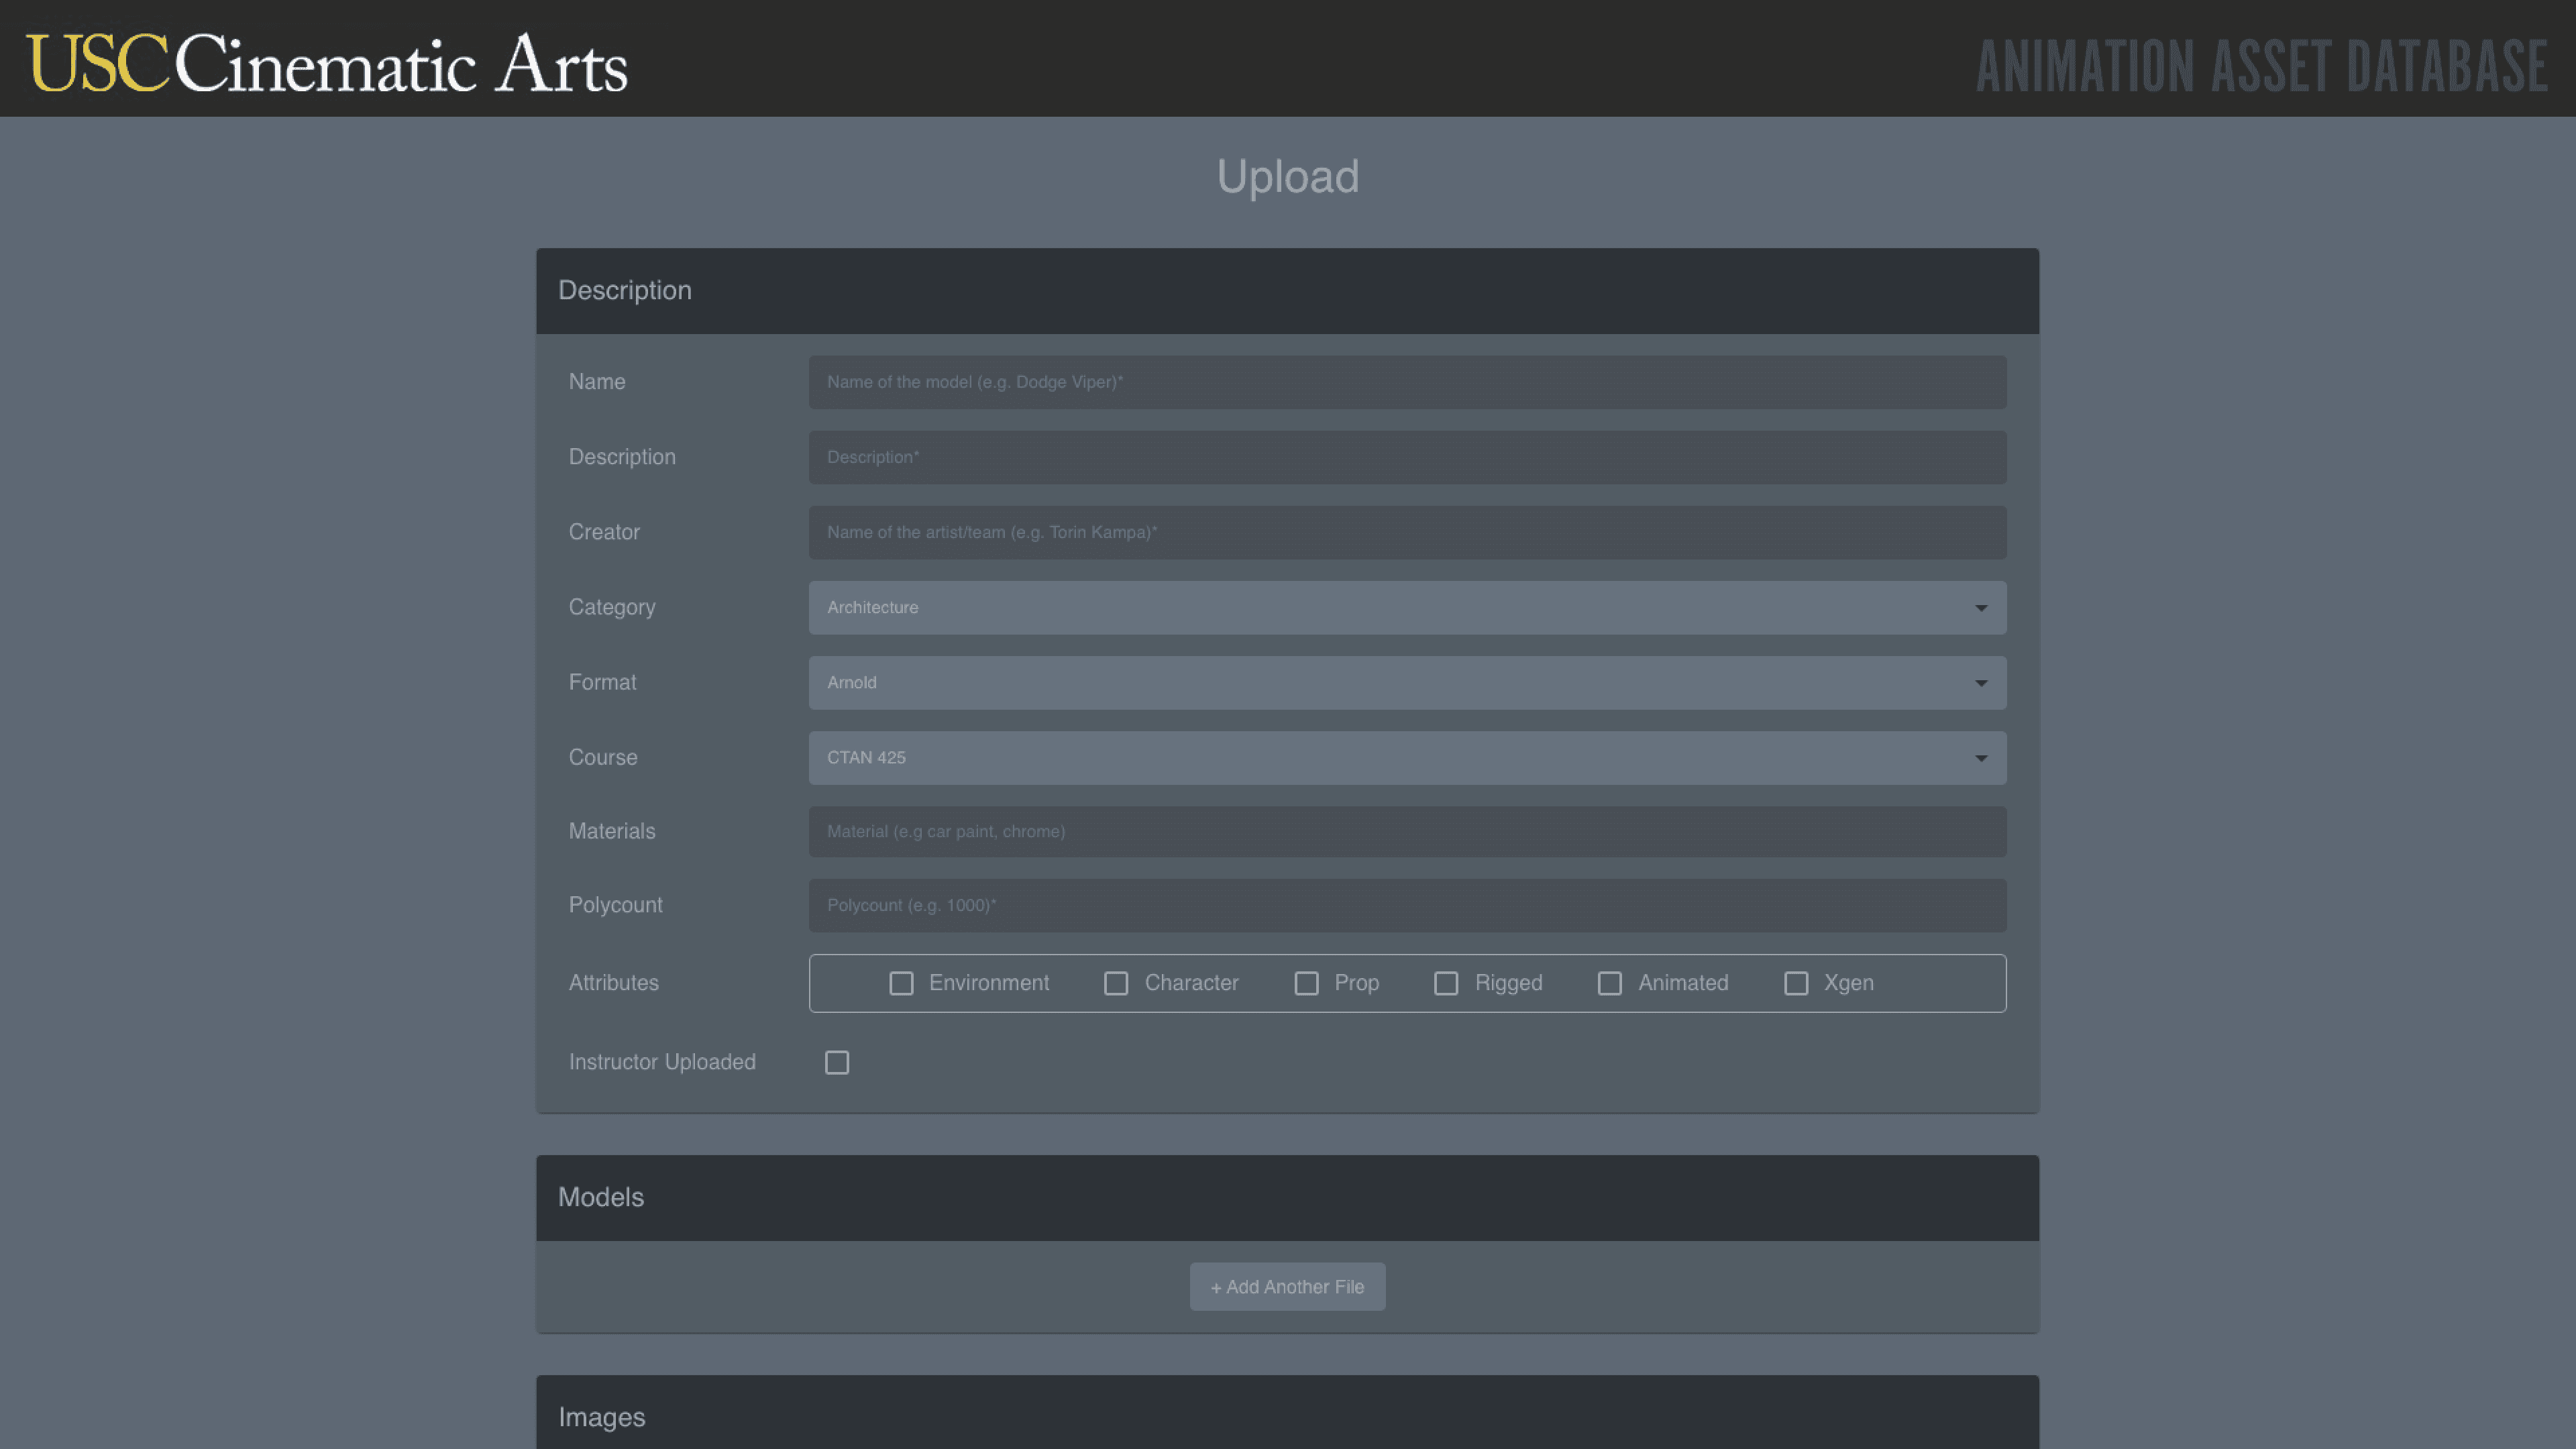Click the model Name input field

point(1407,382)
